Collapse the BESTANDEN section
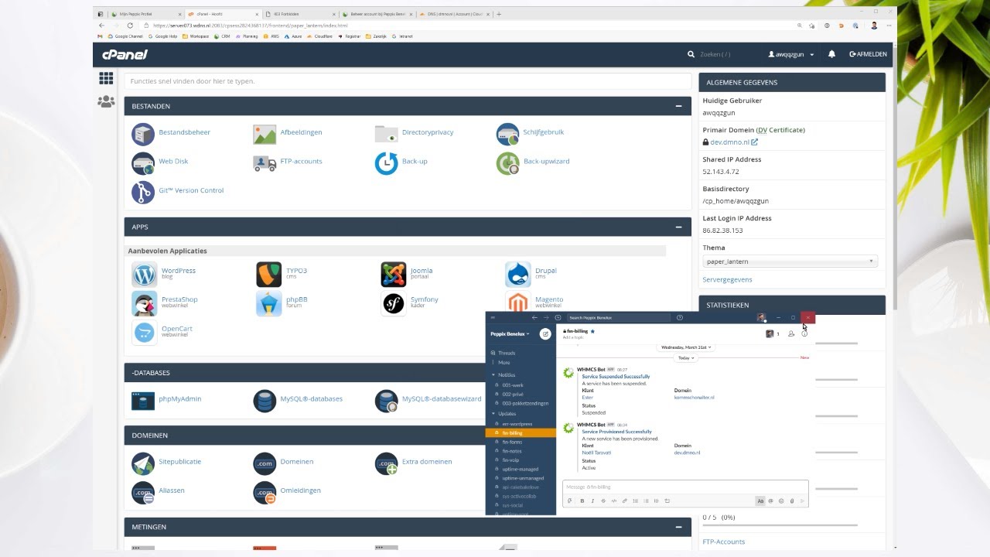Screen dimensions: 990x557 tap(678, 106)
